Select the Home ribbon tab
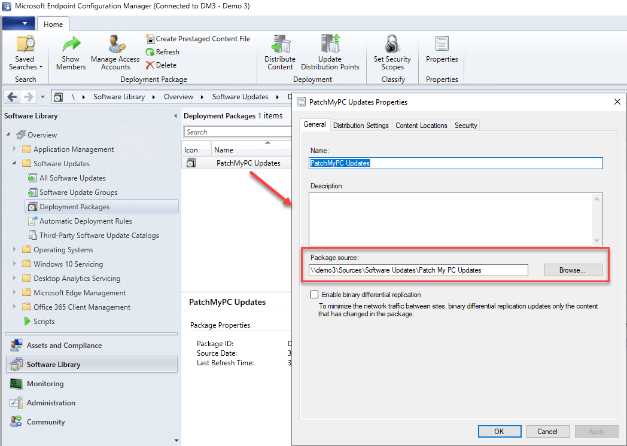Viewport: 627px width, 446px height. point(53,24)
